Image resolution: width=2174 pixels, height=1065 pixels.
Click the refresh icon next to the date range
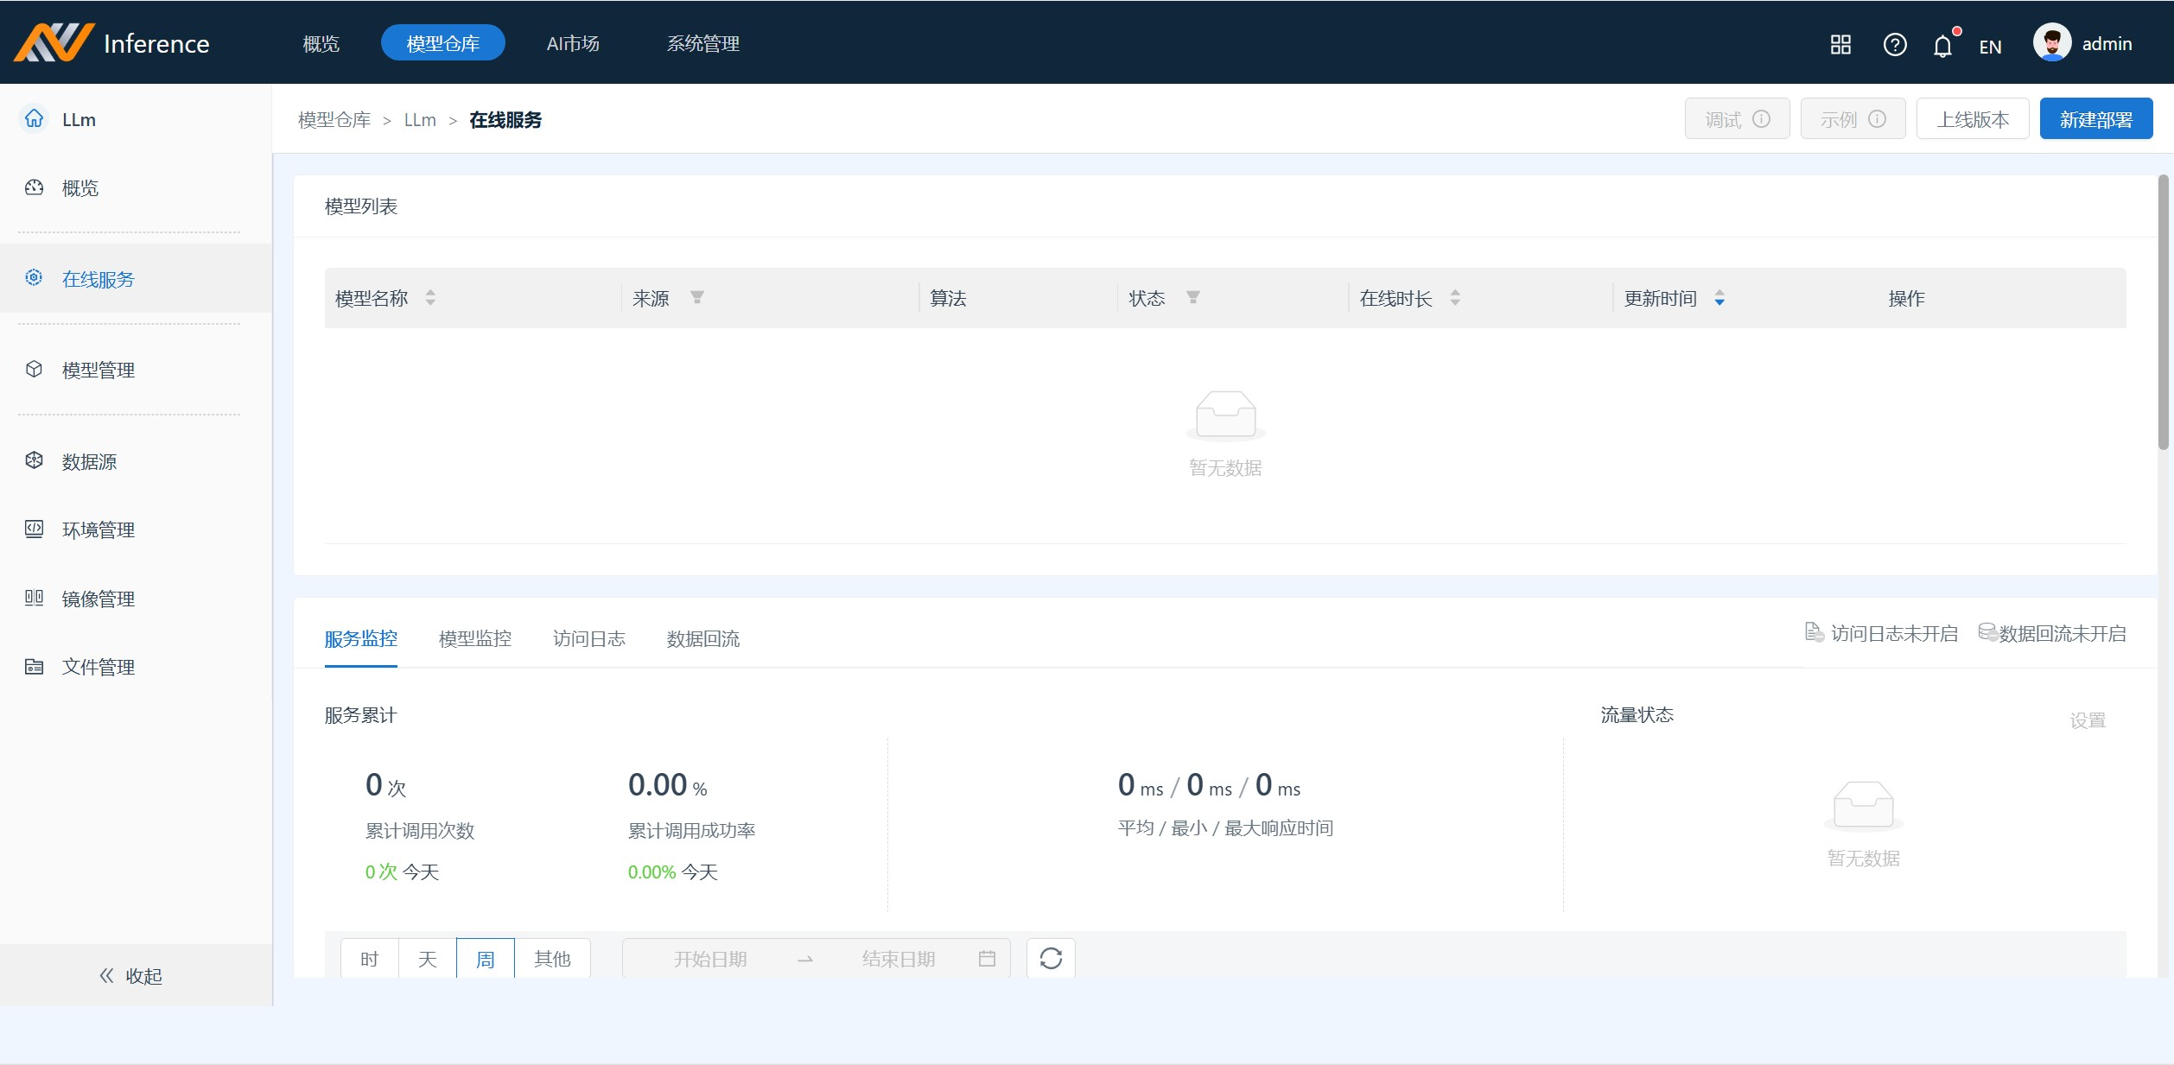1050,958
